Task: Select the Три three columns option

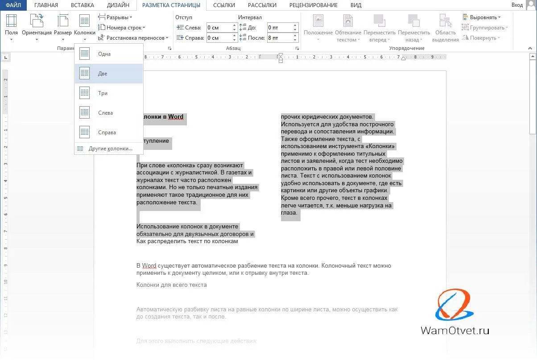Action: [109, 93]
